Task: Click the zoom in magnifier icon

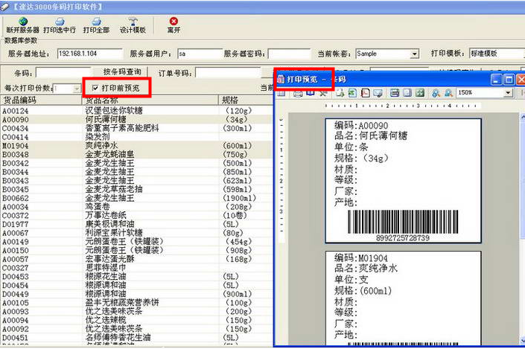Action: pyautogui.click(x=436, y=93)
